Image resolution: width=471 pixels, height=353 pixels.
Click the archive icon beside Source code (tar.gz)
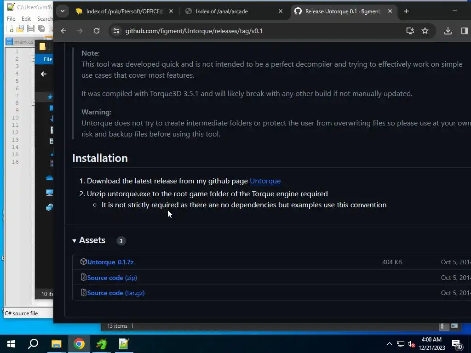click(84, 292)
